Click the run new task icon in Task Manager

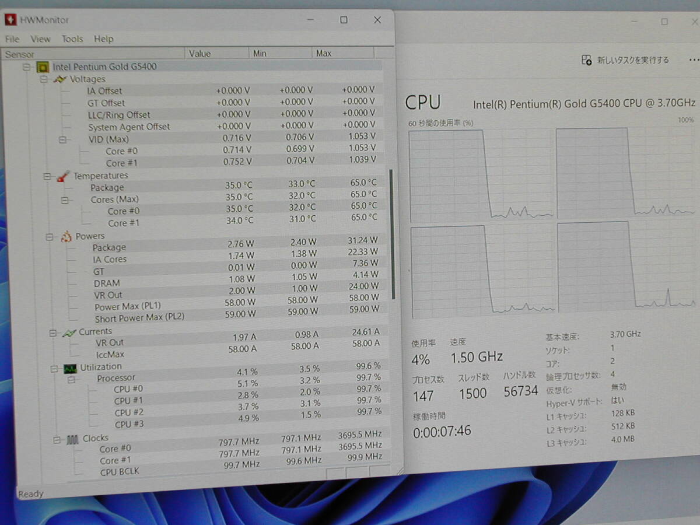[x=587, y=60]
